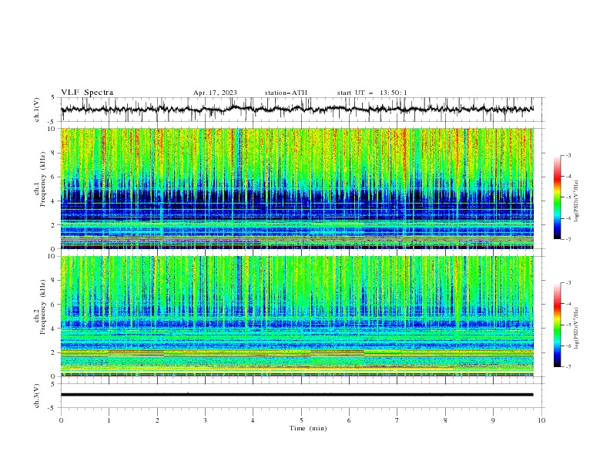
Task: Click the ch.2 'Frequency (kHz)' axis label
Action: point(42,306)
